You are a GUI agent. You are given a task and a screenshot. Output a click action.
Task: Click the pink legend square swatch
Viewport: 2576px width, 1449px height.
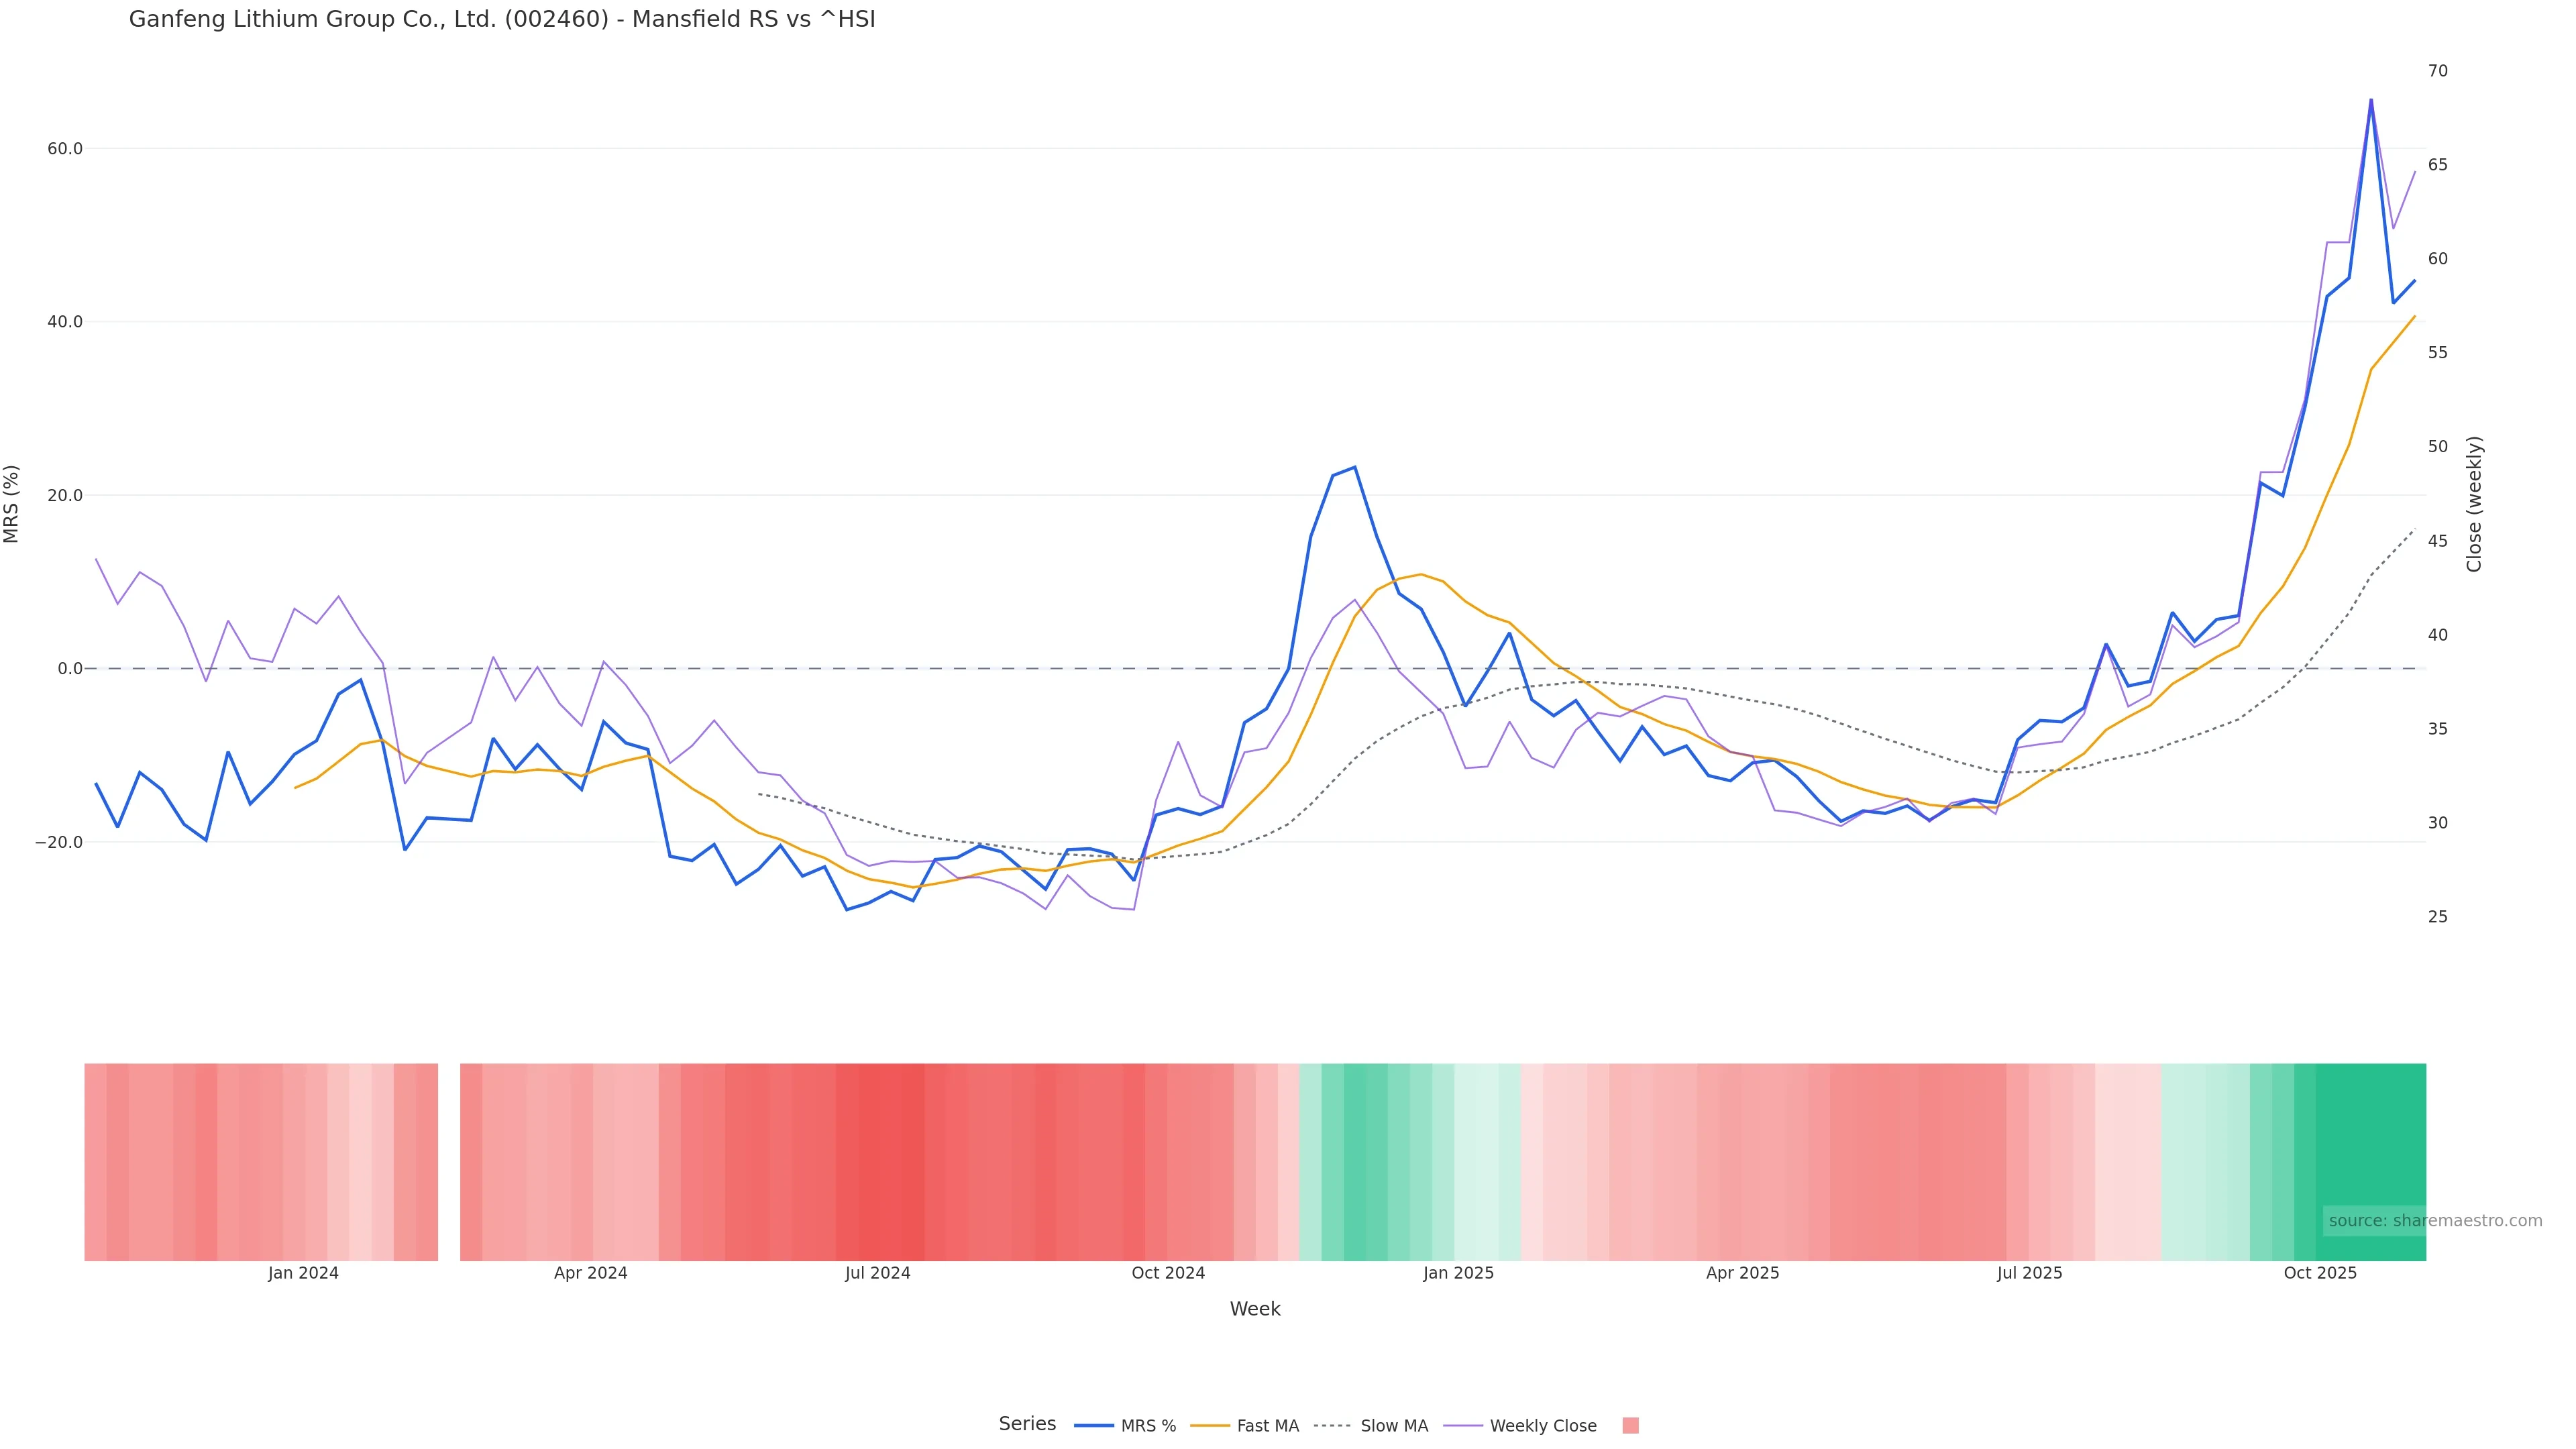click(x=1630, y=1426)
